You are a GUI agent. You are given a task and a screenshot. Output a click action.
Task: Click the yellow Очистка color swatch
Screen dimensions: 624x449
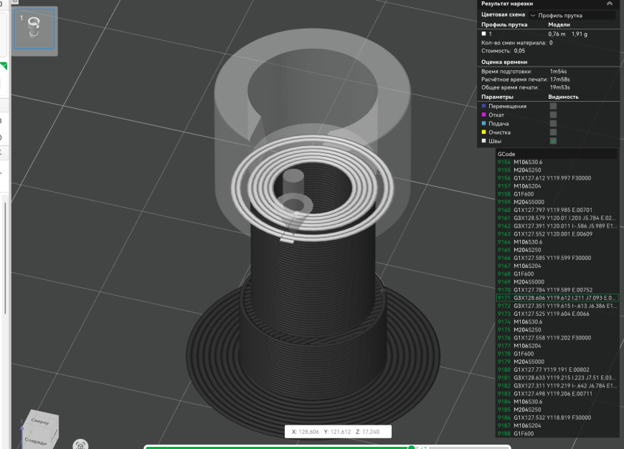click(484, 132)
